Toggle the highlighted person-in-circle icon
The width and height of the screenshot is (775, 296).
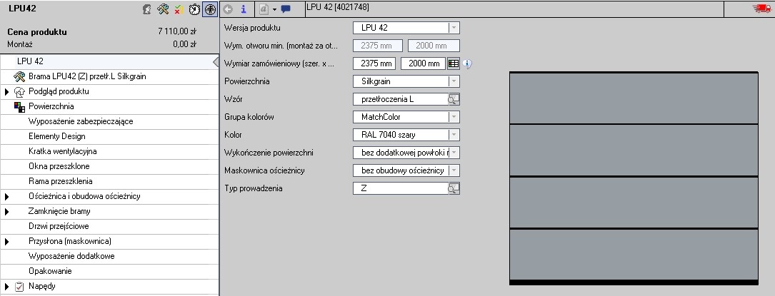click(x=210, y=9)
